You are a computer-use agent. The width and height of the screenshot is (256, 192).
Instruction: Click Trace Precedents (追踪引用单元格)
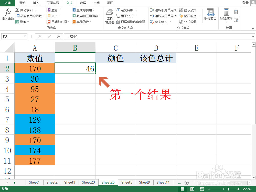163,10
